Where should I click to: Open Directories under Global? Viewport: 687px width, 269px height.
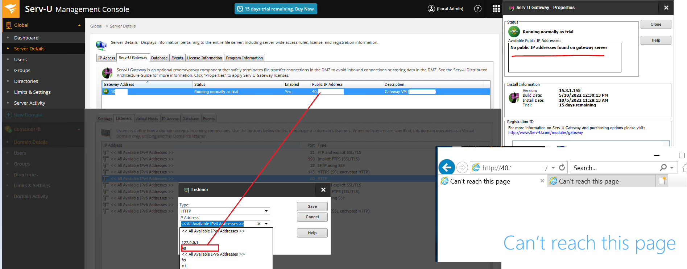(26, 81)
